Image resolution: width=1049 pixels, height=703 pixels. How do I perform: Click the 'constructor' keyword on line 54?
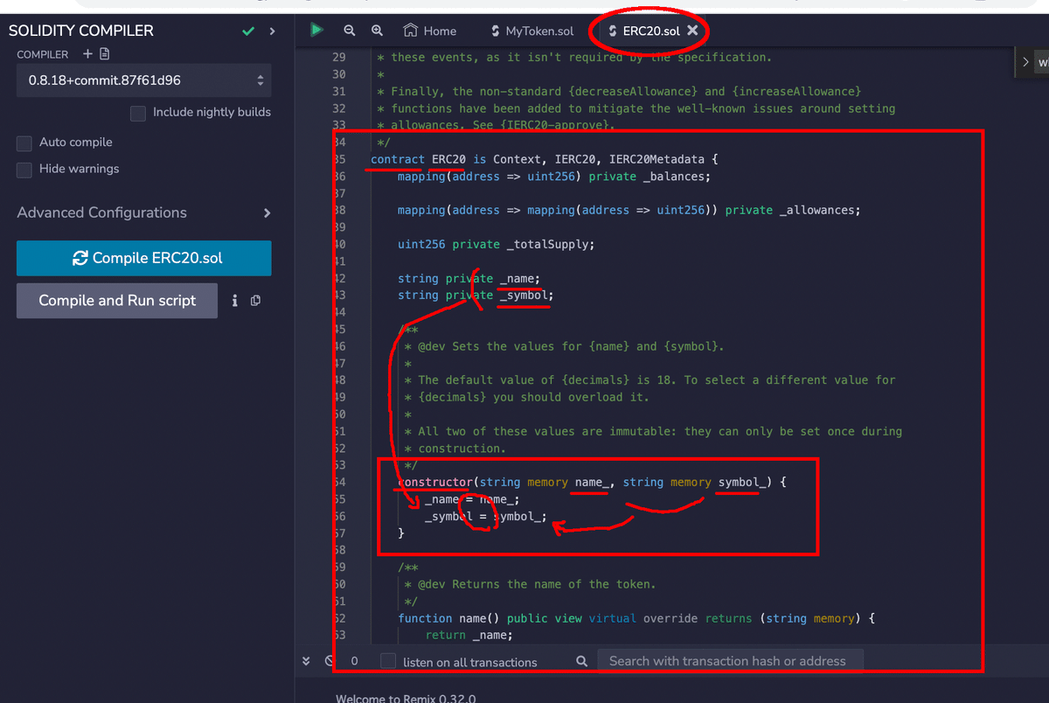point(434,482)
